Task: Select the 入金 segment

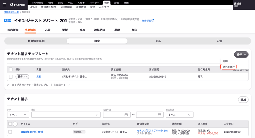Action: pyautogui.click(x=219, y=41)
